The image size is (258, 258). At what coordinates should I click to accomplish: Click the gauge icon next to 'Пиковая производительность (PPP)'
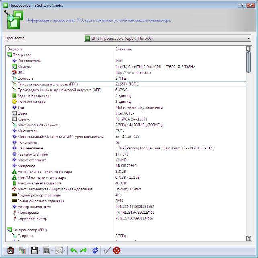14,84
